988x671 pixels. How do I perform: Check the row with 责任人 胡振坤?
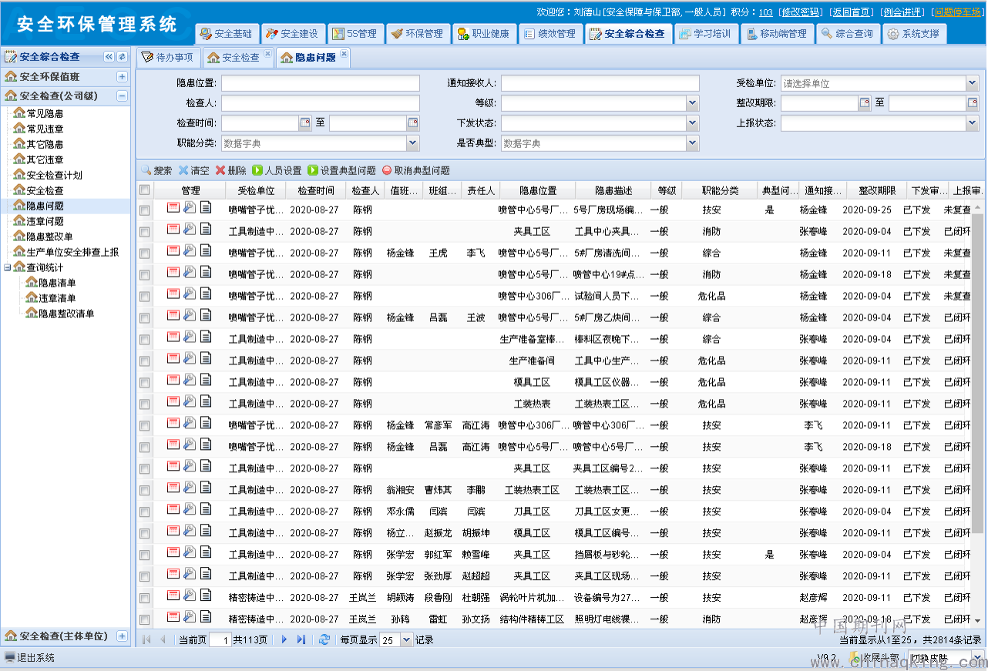(x=144, y=534)
